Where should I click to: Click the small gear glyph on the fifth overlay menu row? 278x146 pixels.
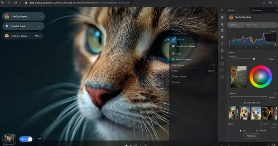pyautogui.click(x=214, y=65)
